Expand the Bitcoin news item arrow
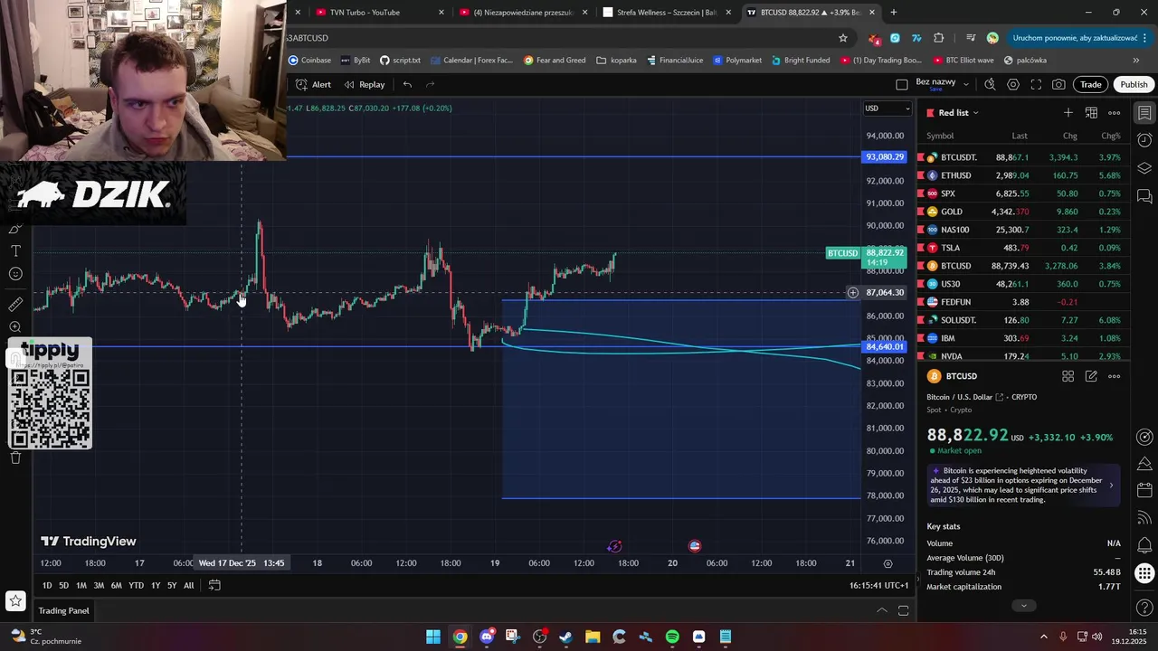The width and height of the screenshot is (1158, 651). (x=1111, y=486)
